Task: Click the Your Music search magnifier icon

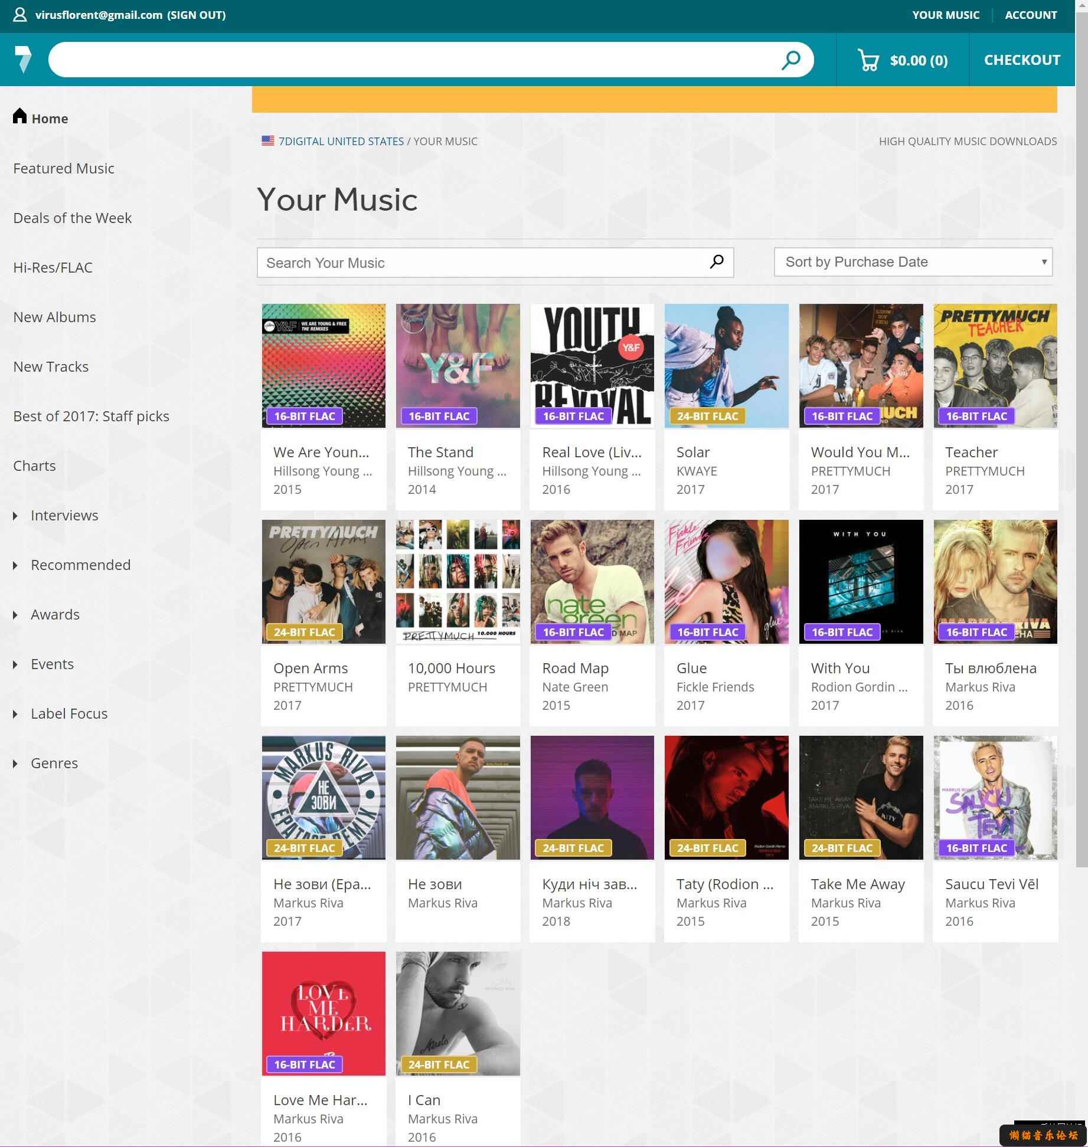Action: coord(717,262)
